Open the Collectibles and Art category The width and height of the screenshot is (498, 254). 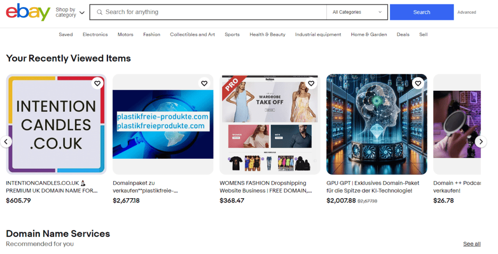pos(193,34)
